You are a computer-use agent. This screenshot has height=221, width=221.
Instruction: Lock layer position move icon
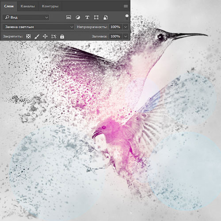coord(45,36)
